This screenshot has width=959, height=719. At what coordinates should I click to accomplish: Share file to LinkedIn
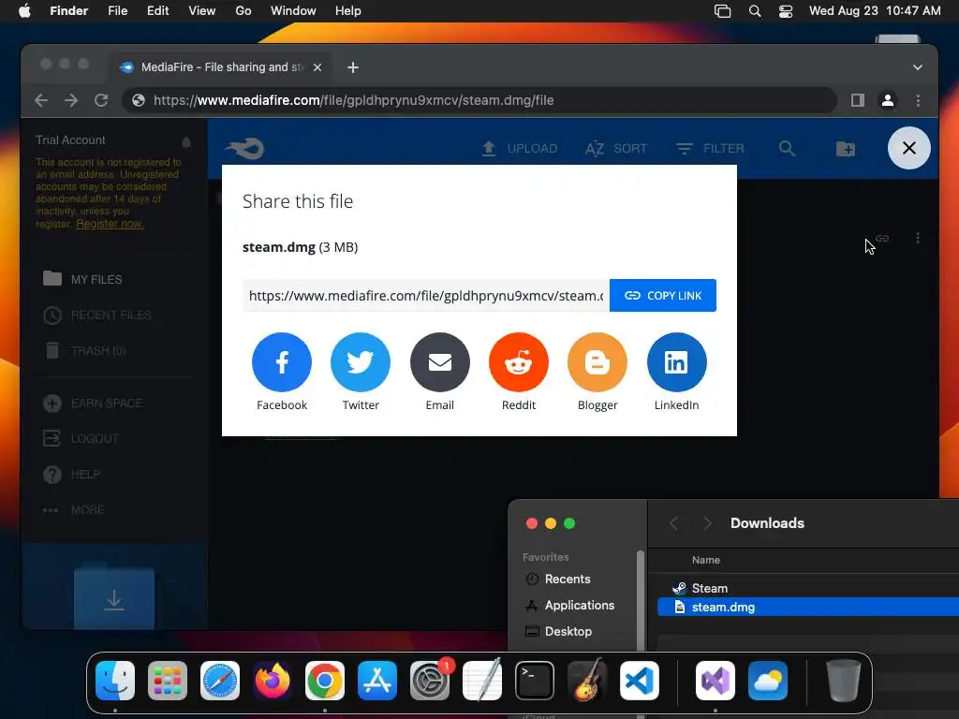click(676, 362)
